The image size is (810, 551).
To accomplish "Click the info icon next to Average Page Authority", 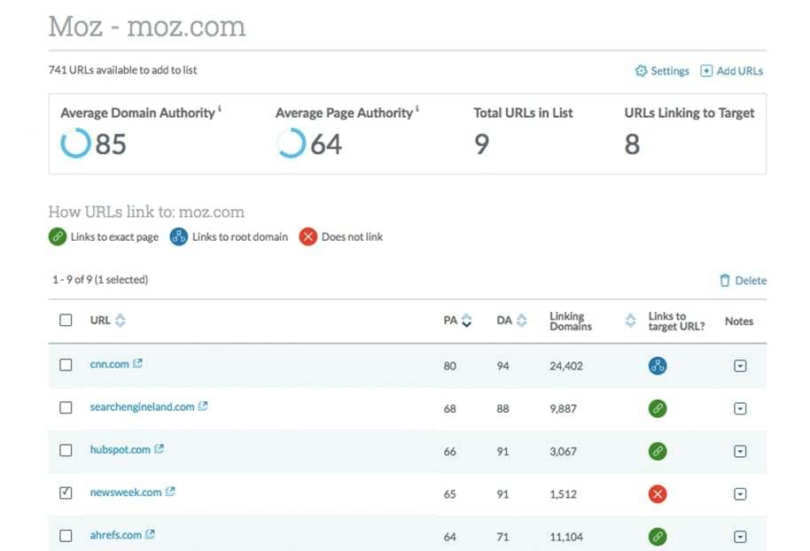I will point(417,110).
